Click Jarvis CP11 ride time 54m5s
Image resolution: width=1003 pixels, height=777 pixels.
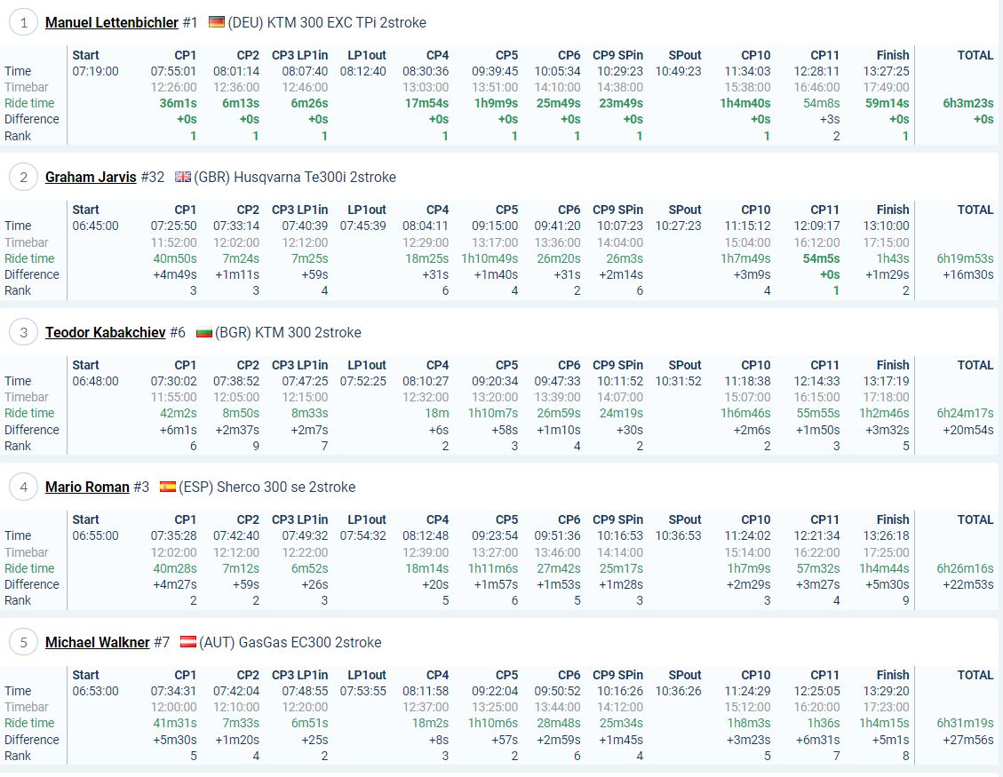coord(821,258)
